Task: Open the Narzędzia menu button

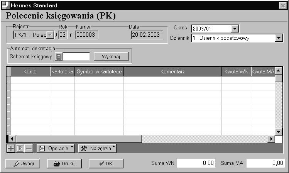Action: pos(97,148)
